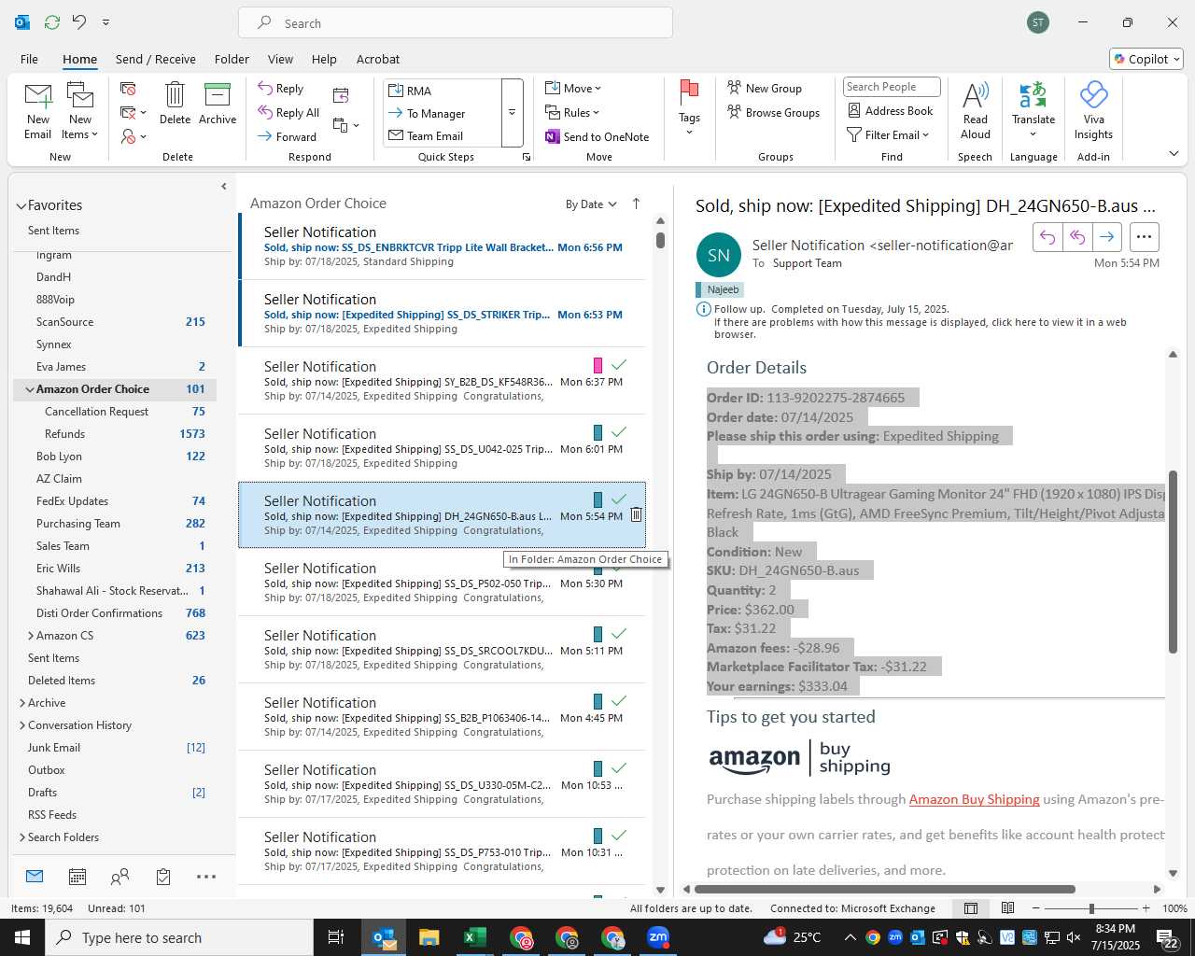Screen dimensions: 1195x956
Task: Click the forward arrow in the reading pane
Action: (1106, 237)
